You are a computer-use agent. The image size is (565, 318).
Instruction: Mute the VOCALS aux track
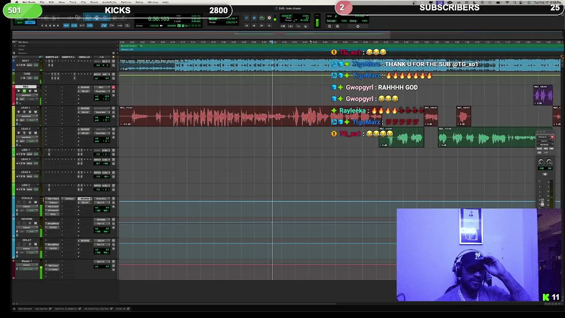coord(35,202)
